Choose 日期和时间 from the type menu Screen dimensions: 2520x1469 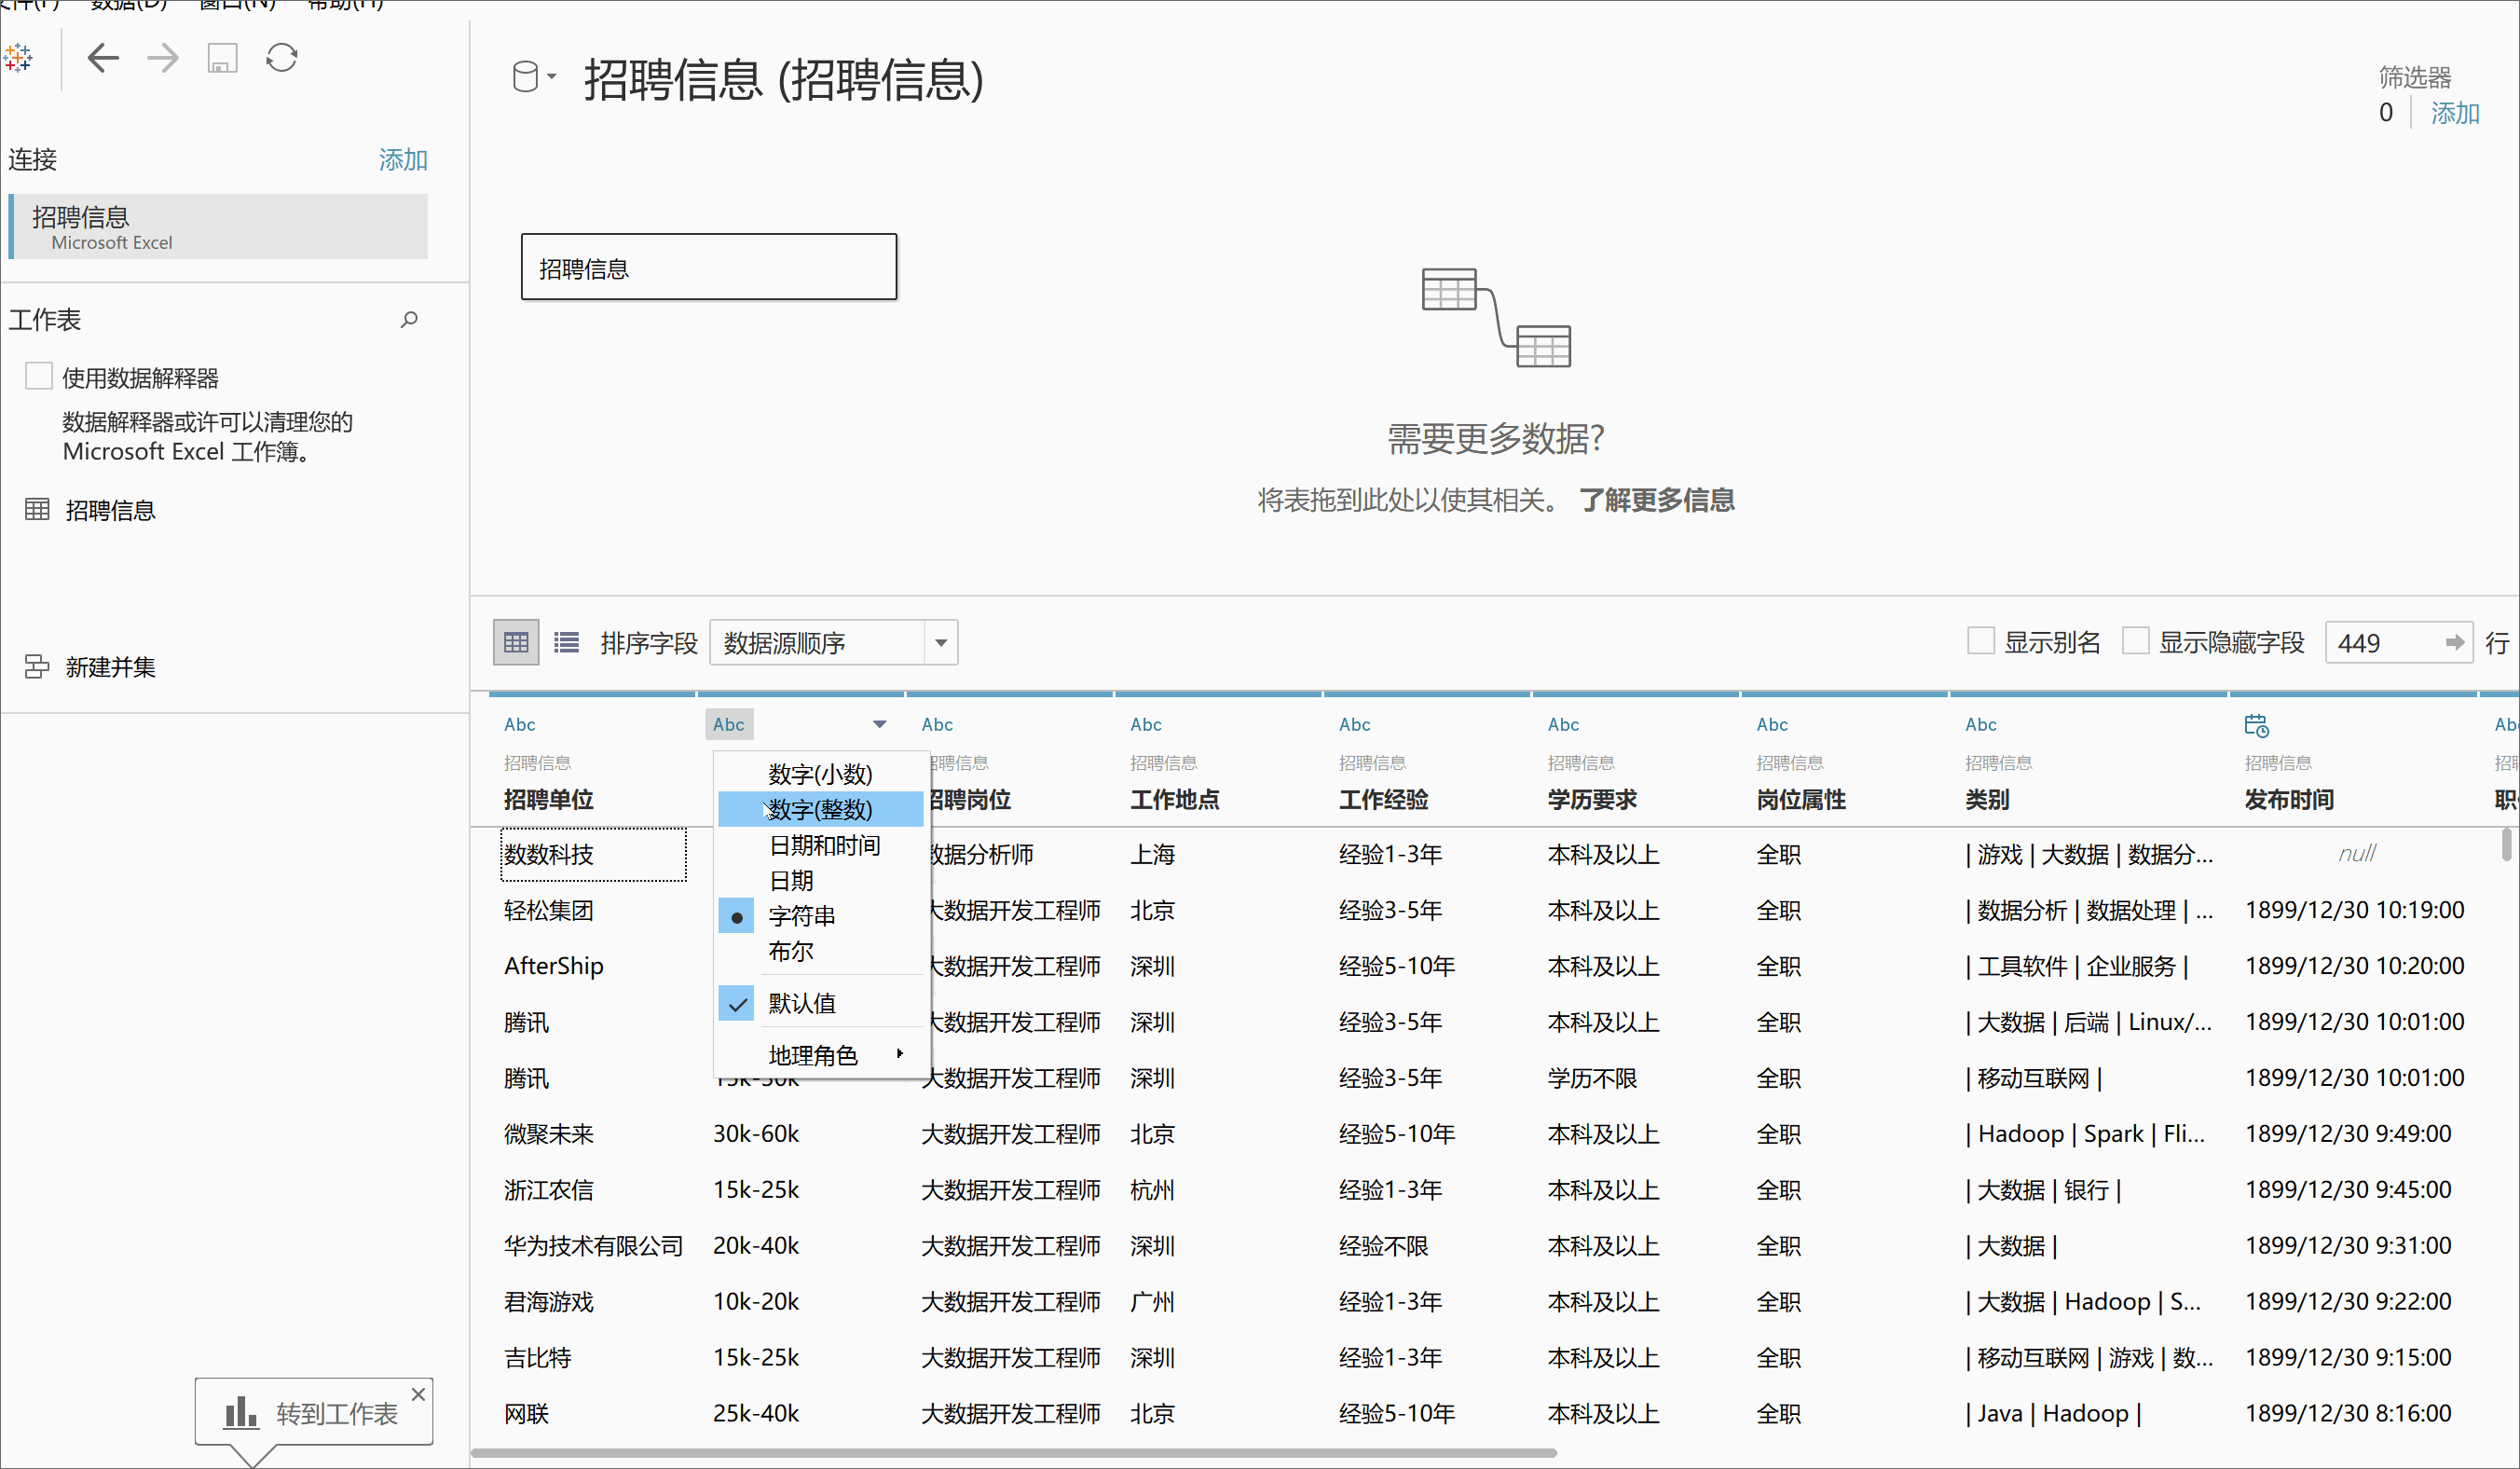pos(824,845)
